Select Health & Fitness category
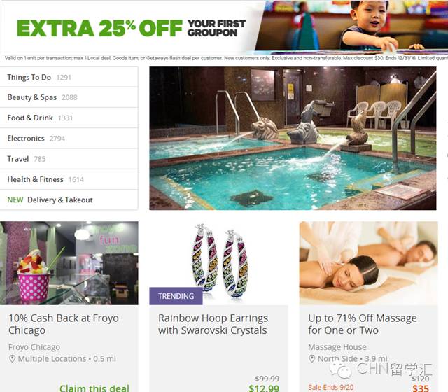448x392 pixels. [x=69, y=179]
